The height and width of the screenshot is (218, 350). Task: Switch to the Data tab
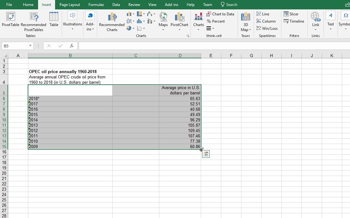(x=116, y=4)
